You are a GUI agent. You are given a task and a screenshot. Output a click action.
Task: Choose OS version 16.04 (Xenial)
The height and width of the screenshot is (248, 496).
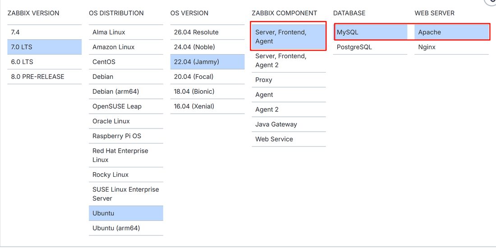pyautogui.click(x=207, y=106)
